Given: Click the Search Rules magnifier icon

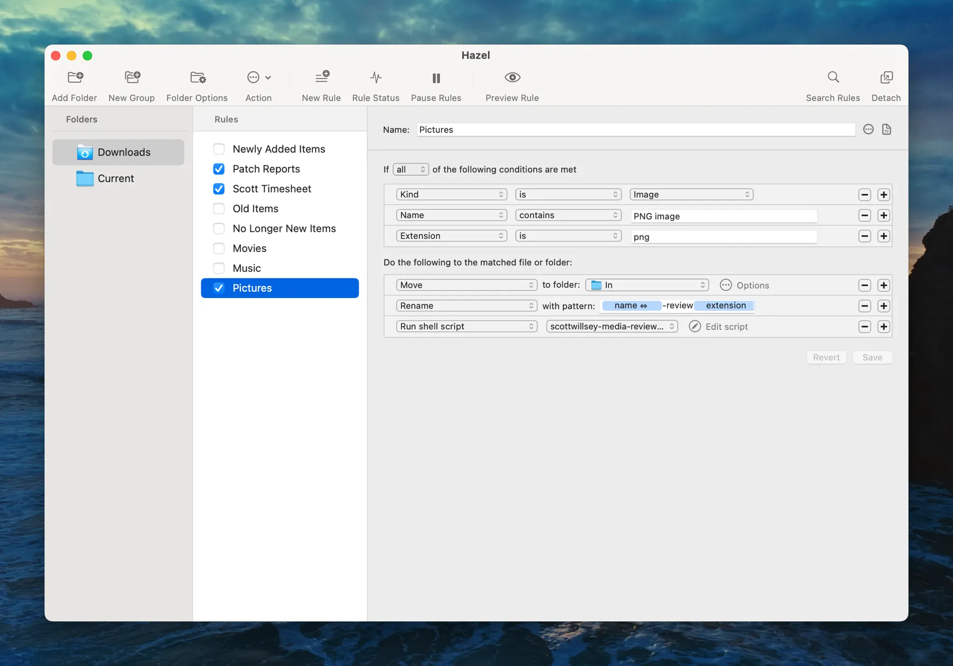Looking at the screenshot, I should [x=832, y=77].
